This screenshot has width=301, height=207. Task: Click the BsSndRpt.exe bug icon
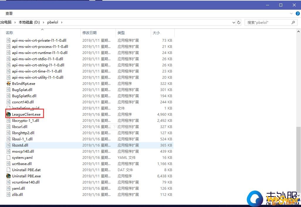(9, 83)
